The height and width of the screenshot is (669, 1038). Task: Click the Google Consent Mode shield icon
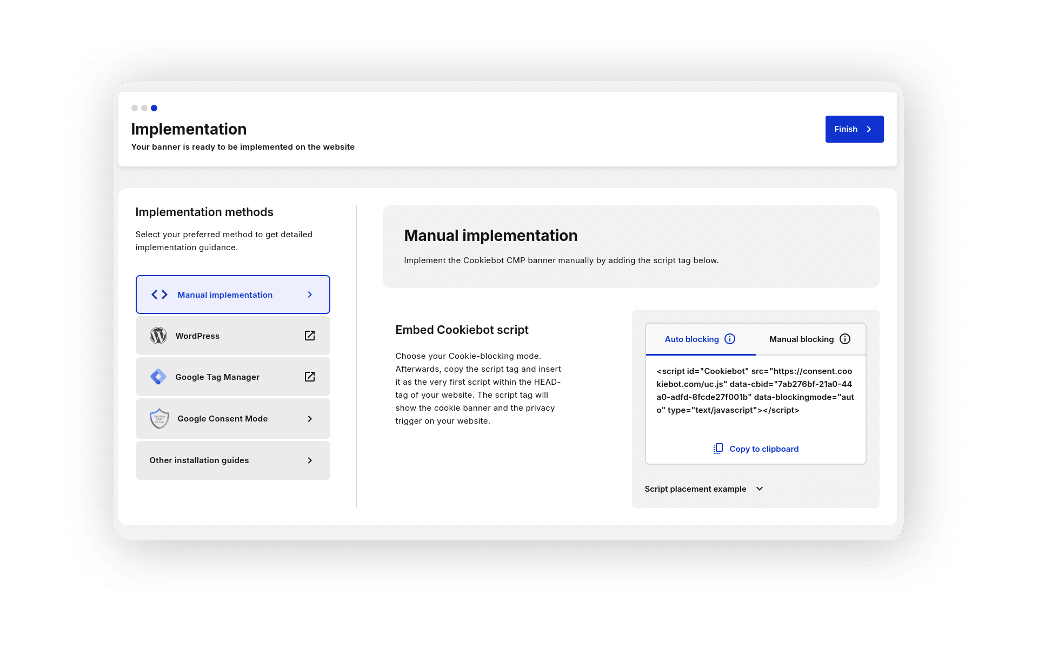tap(159, 418)
